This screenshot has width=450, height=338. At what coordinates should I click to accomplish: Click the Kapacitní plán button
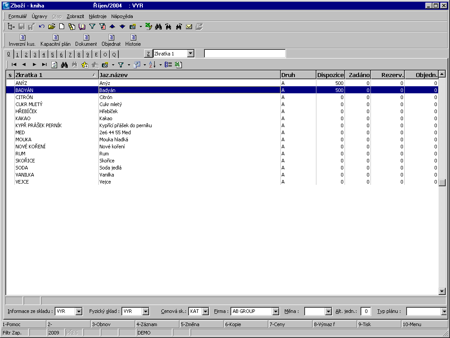(55, 40)
